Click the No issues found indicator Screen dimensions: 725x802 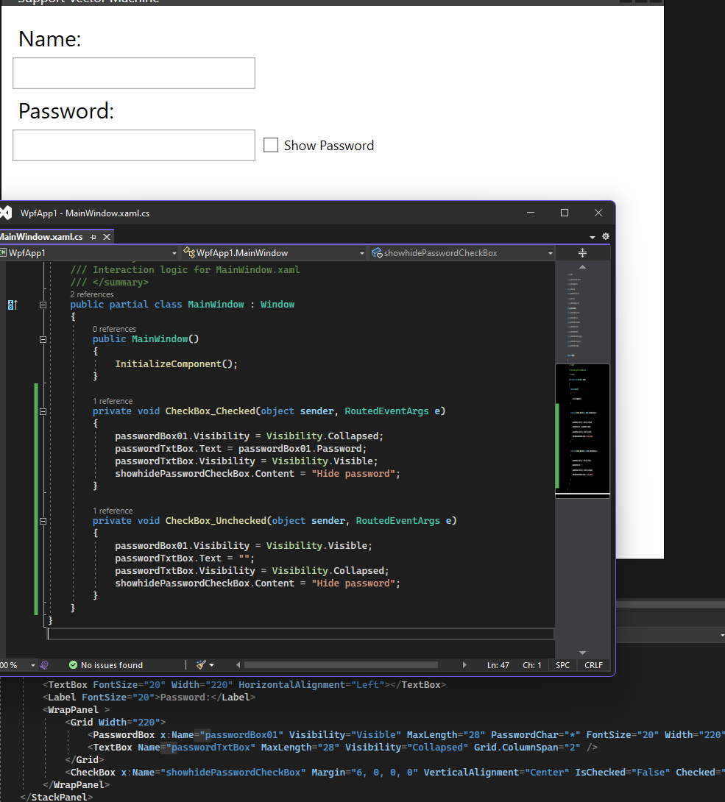click(x=106, y=665)
